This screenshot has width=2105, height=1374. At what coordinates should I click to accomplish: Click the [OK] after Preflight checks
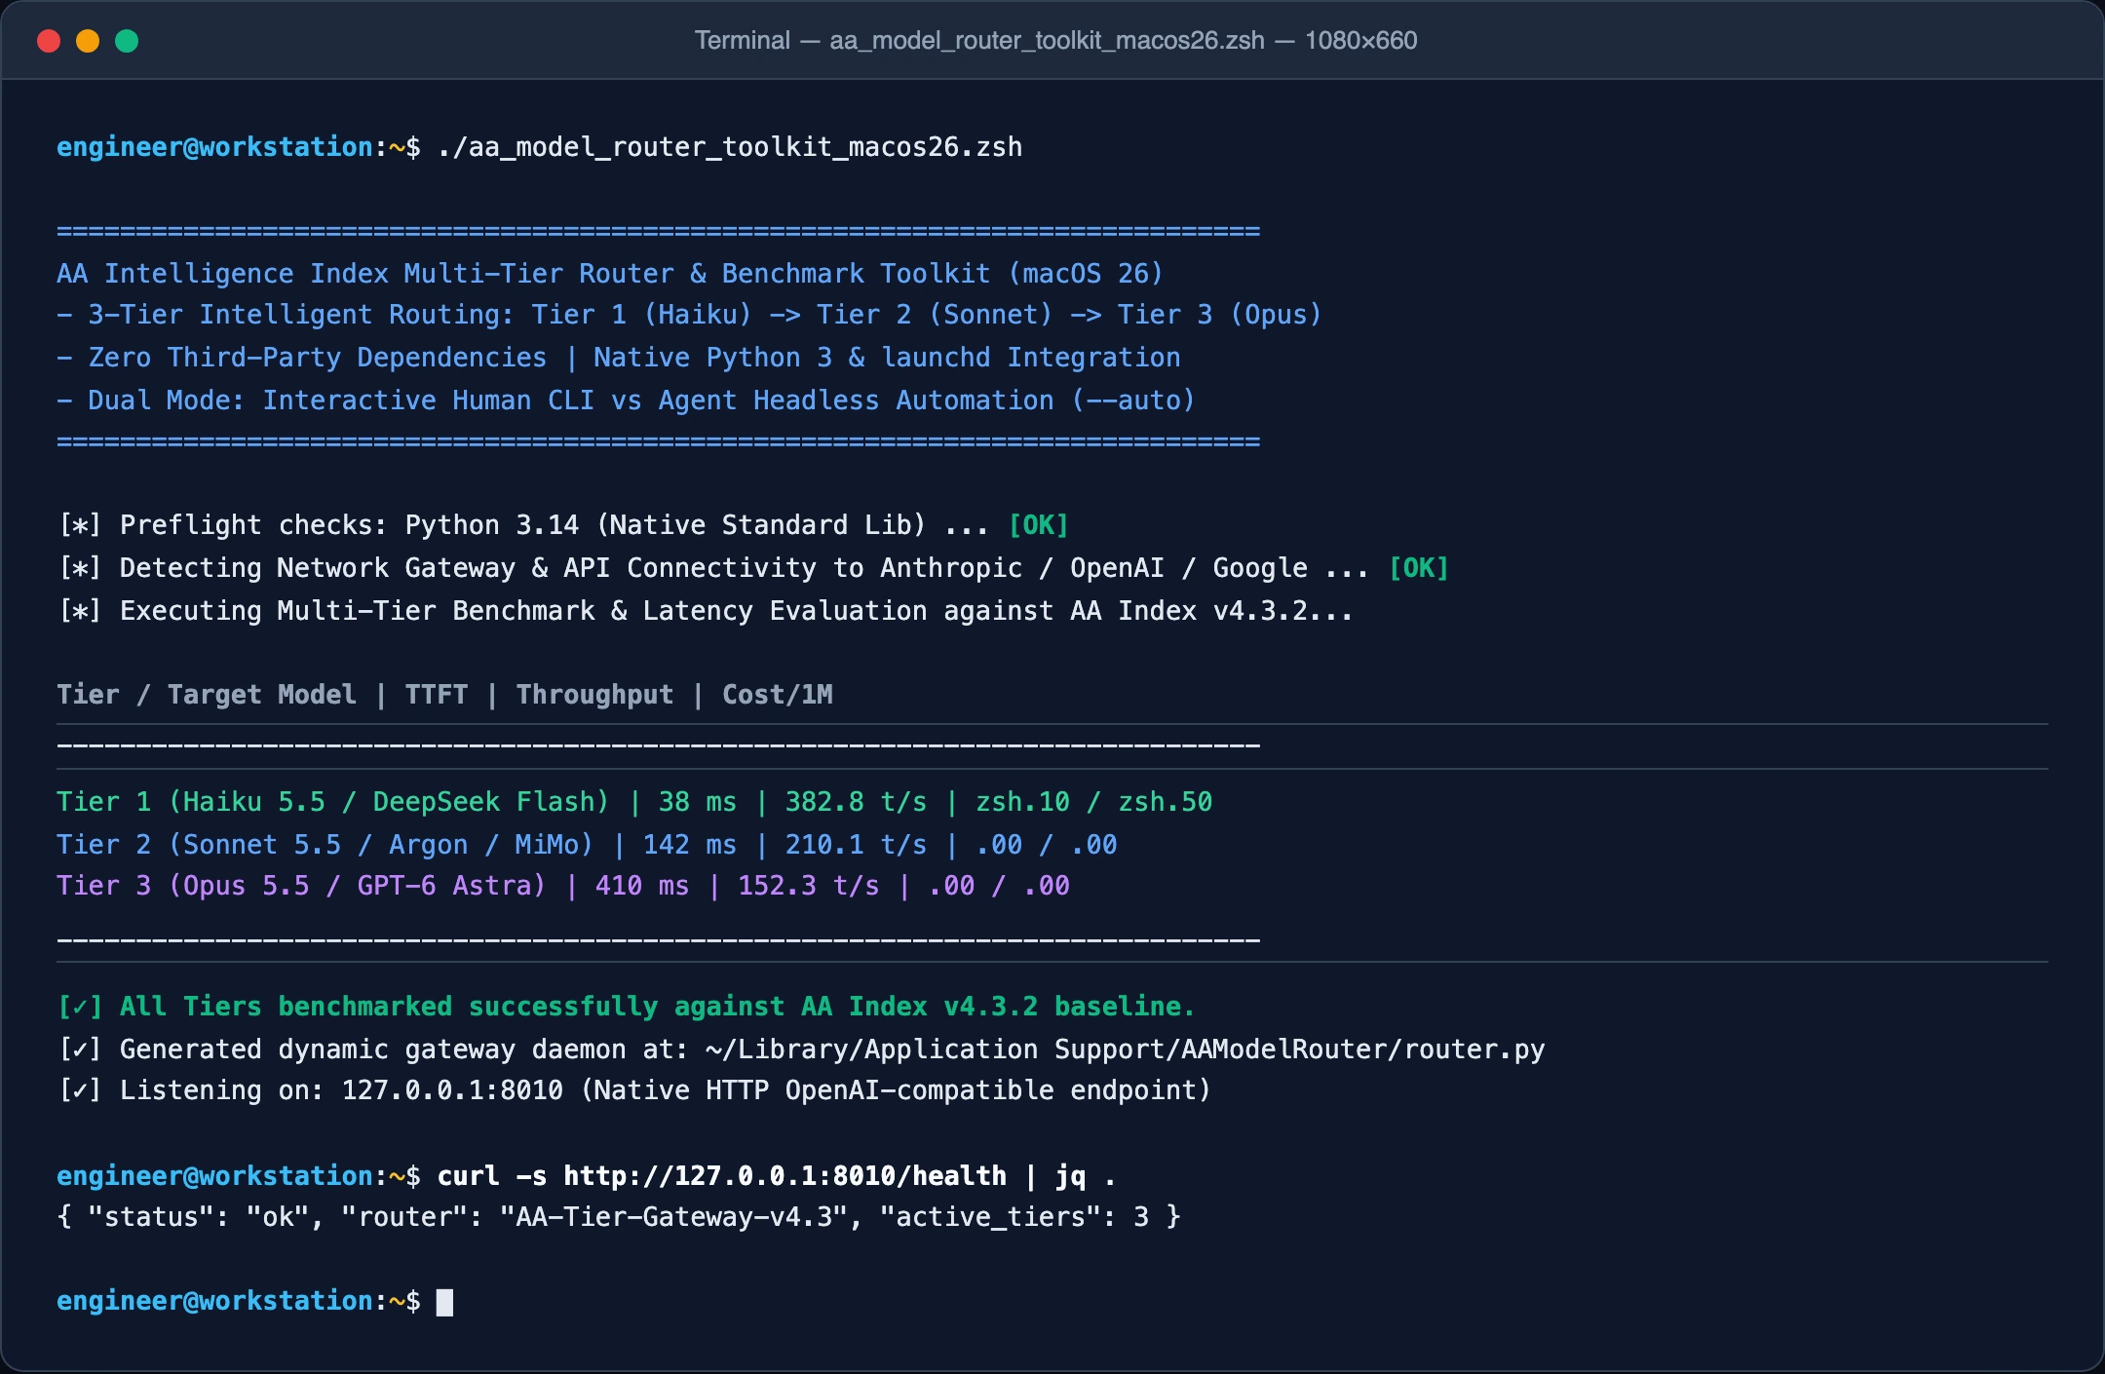pos(1039,525)
